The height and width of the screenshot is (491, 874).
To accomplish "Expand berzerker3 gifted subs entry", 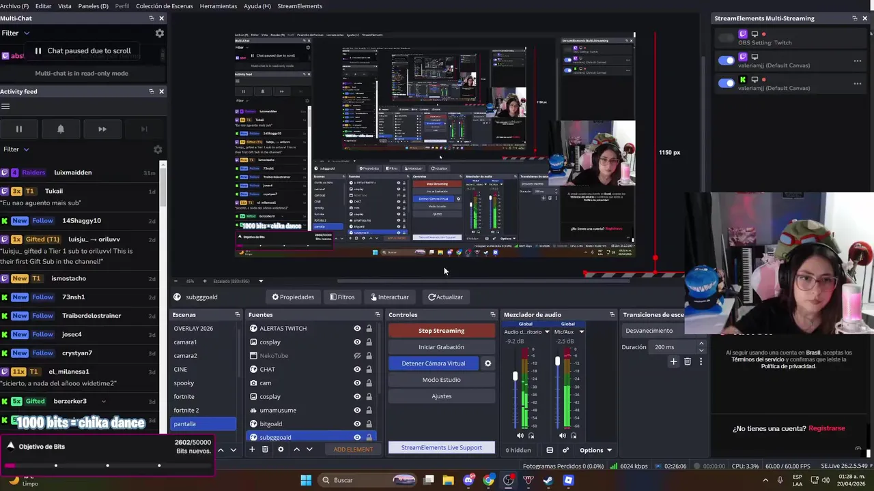I will pyautogui.click(x=103, y=402).
